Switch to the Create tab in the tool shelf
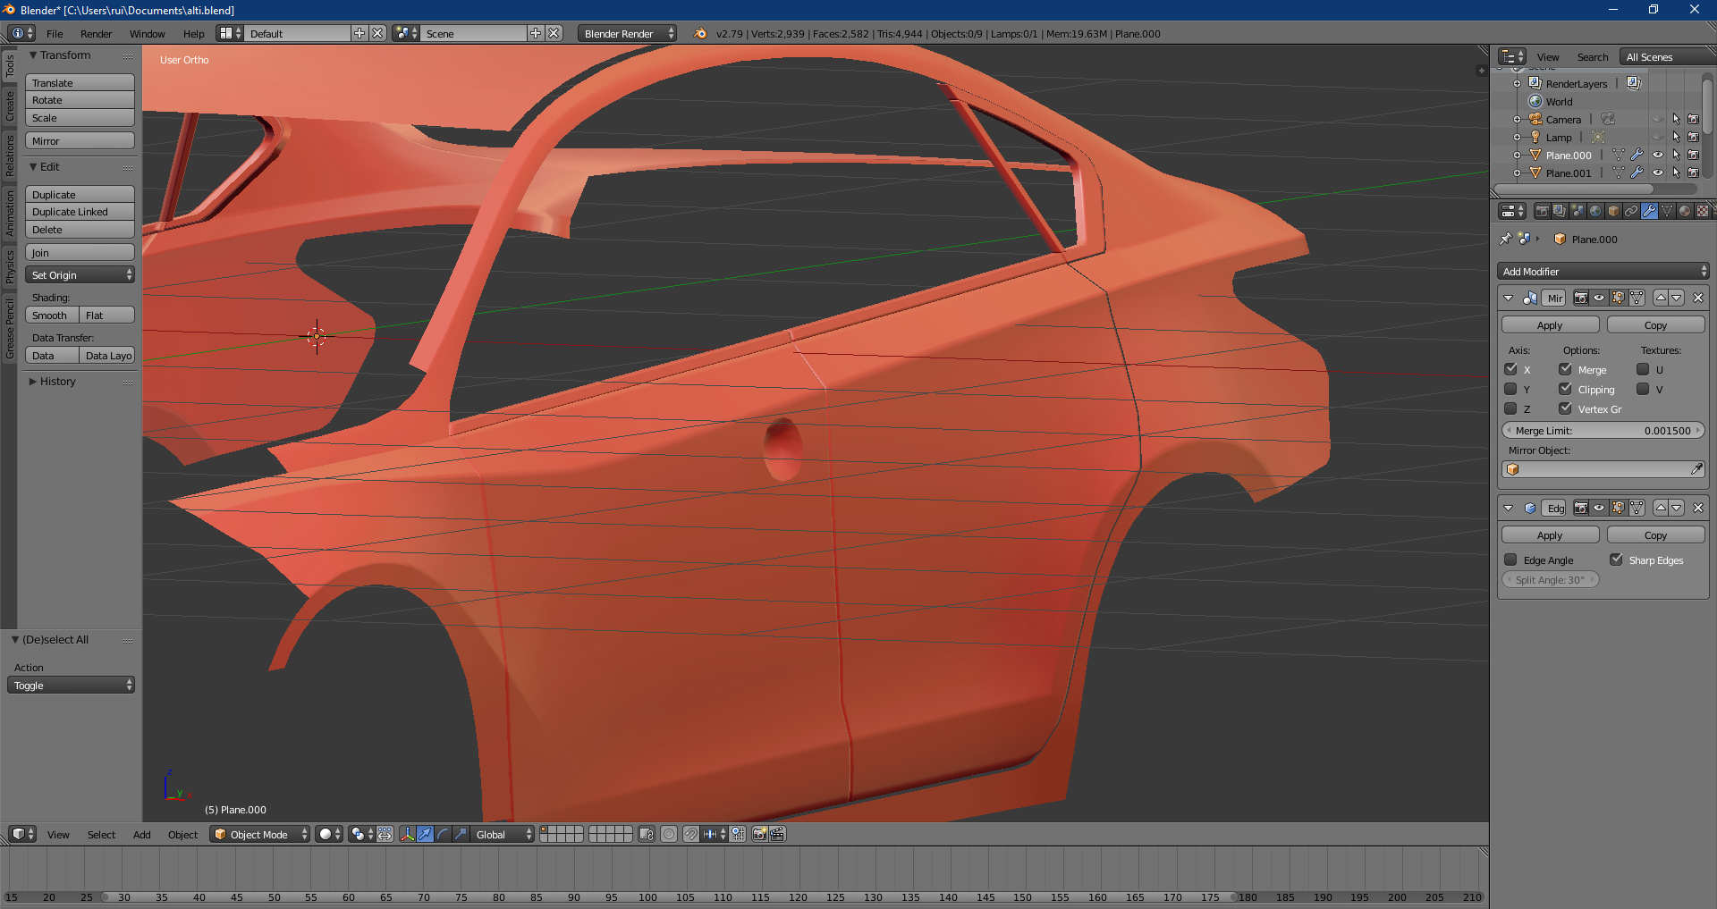 pyautogui.click(x=10, y=105)
